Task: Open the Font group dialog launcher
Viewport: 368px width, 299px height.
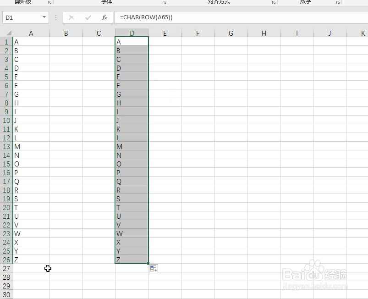Action: coord(164,2)
